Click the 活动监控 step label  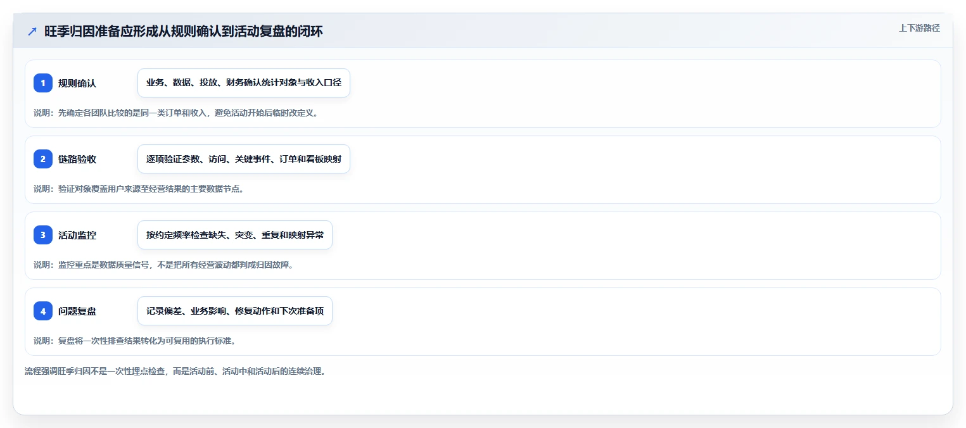coord(77,235)
